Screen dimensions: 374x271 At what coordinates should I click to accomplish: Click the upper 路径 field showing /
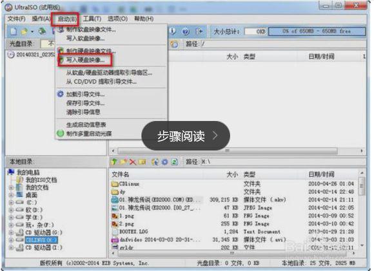tap(283, 44)
